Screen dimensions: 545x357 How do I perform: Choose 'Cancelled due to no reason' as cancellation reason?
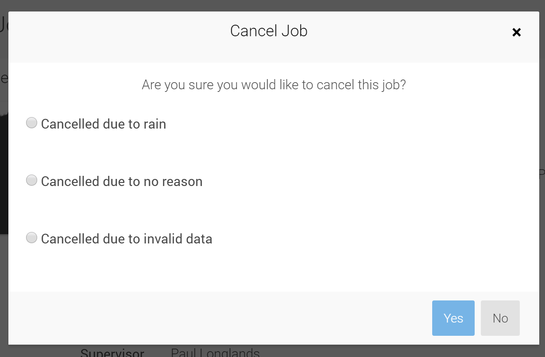coord(31,180)
